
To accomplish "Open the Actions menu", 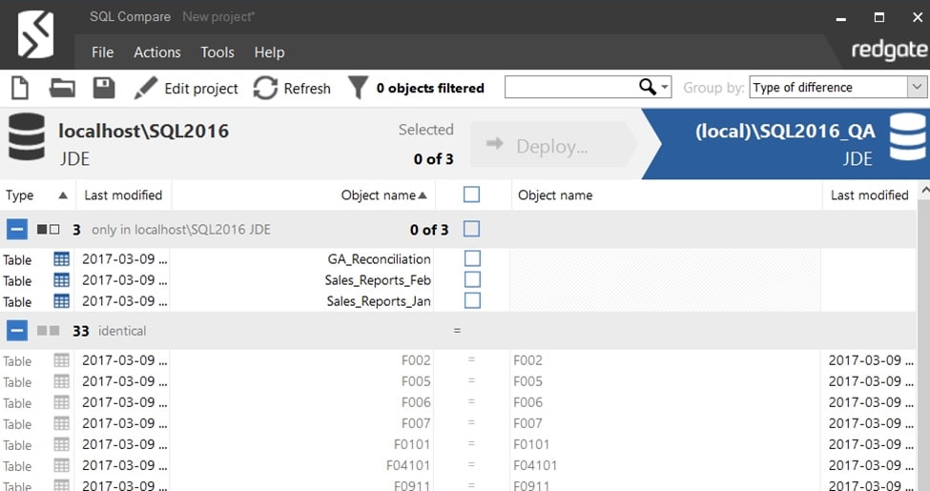I will tap(157, 52).
